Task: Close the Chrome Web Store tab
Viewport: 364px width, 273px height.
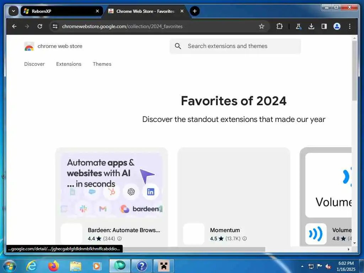Action: [x=182, y=11]
